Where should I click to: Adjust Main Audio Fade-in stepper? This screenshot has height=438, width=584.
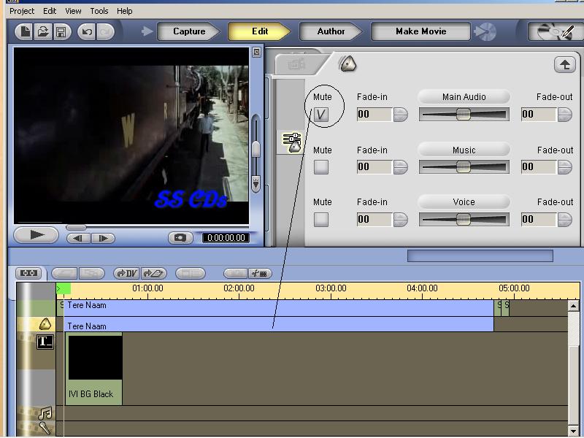pyautogui.click(x=400, y=115)
